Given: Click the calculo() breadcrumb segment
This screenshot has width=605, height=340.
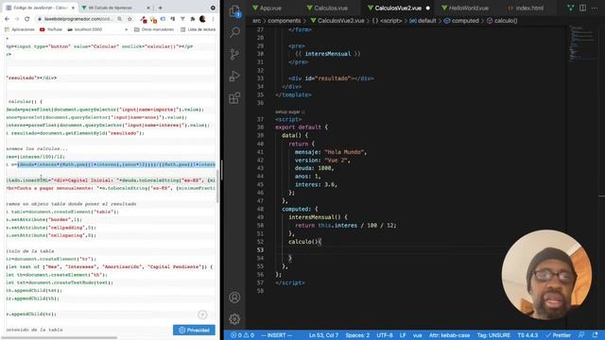Looking at the screenshot, I should tap(502, 21).
